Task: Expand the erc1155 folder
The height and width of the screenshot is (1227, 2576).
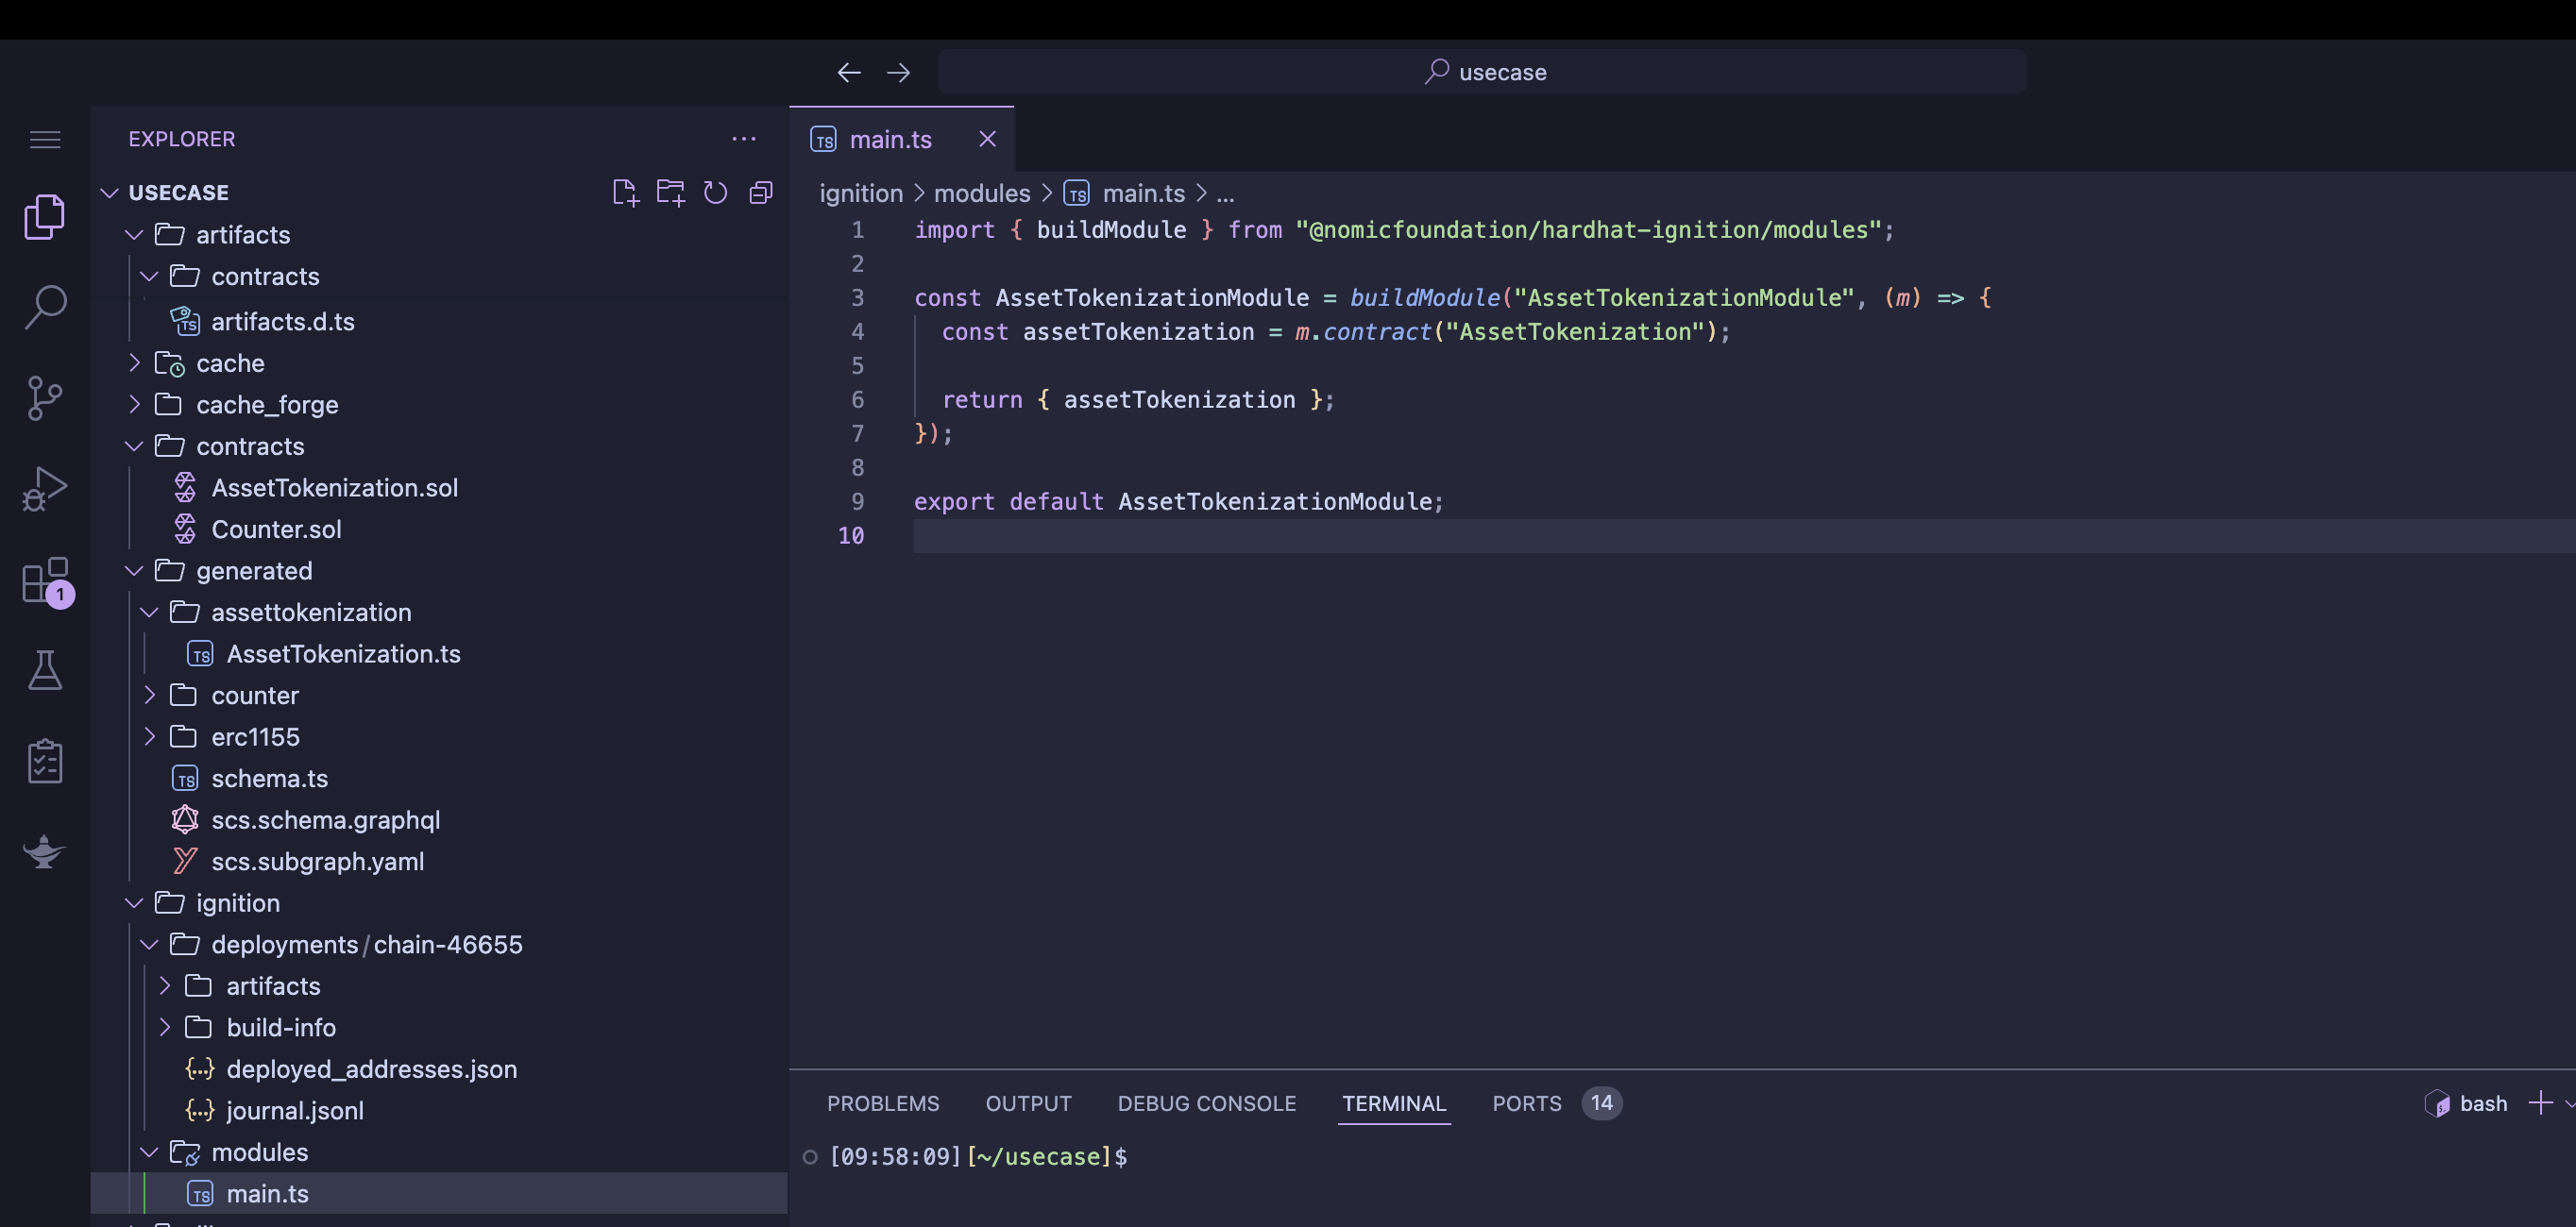Action: pyautogui.click(x=255, y=736)
